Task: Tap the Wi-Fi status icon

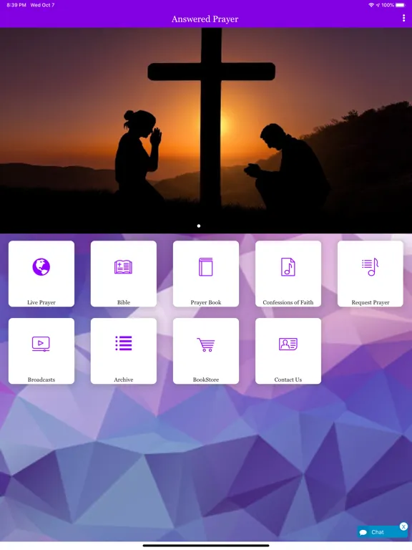Action: pyautogui.click(x=371, y=5)
